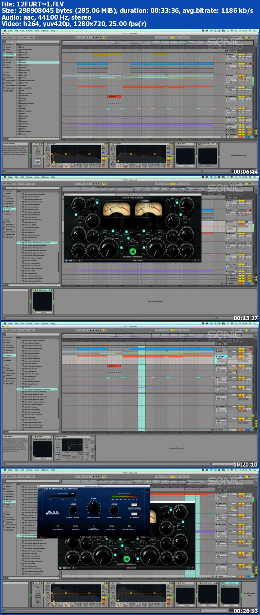Viewport: 260px width, 615px height.
Task: Open the SHAPE Linear selector on Invisible Limiter
Action: (76, 526)
